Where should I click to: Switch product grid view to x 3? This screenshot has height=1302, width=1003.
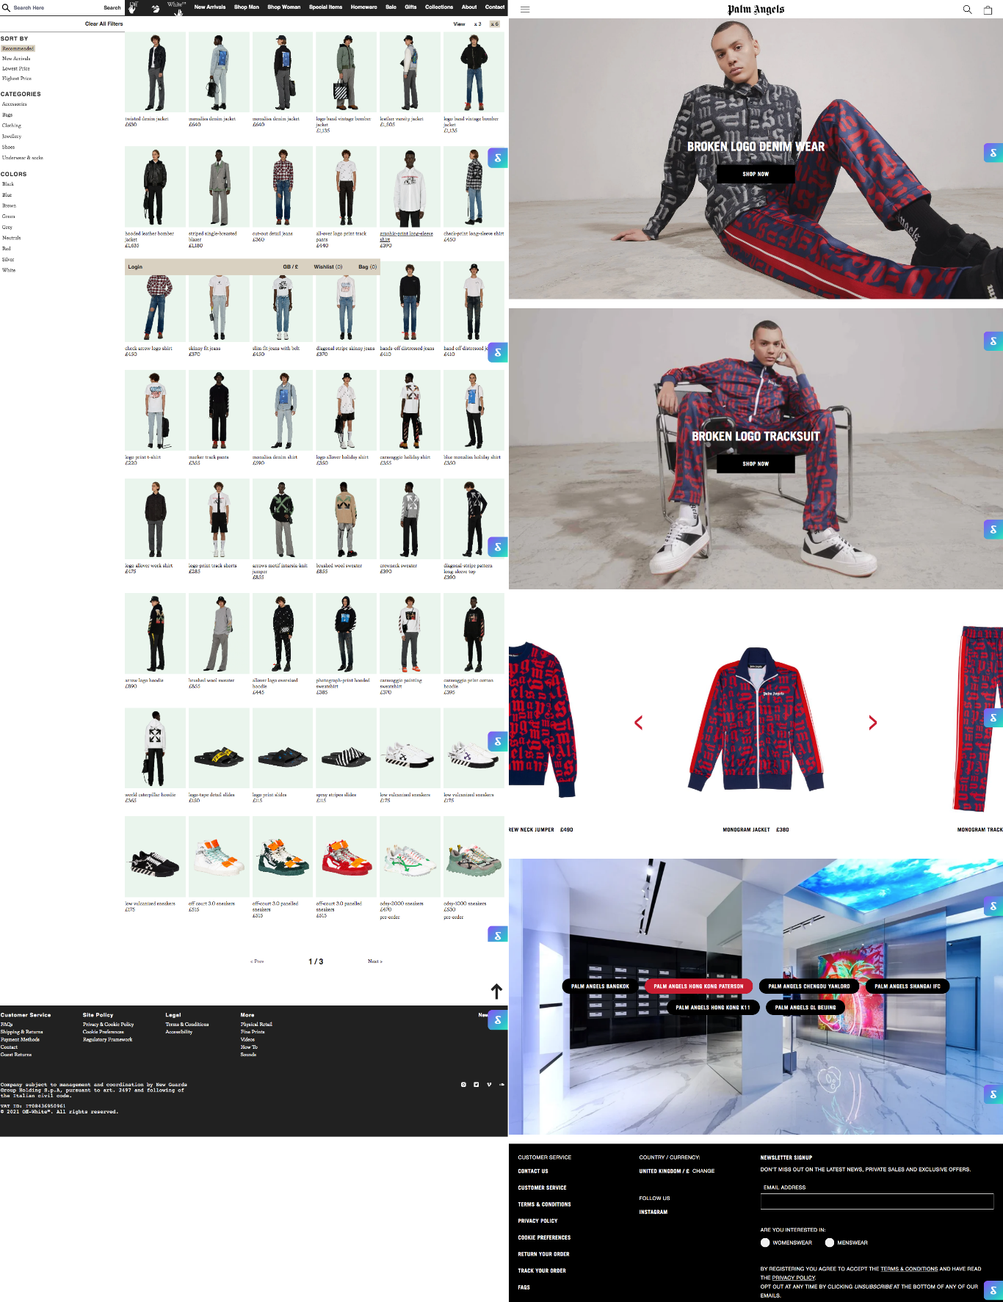(477, 24)
